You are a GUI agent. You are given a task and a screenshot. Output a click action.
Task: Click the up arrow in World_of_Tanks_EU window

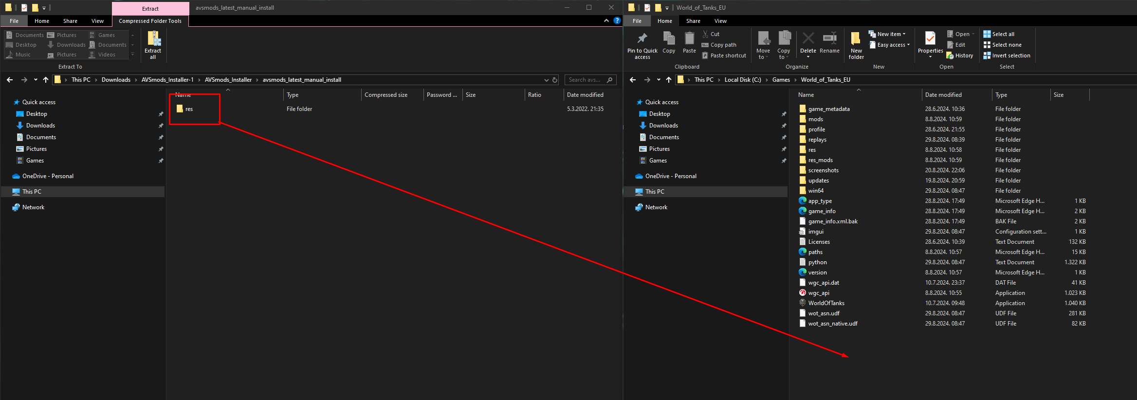pyautogui.click(x=669, y=80)
